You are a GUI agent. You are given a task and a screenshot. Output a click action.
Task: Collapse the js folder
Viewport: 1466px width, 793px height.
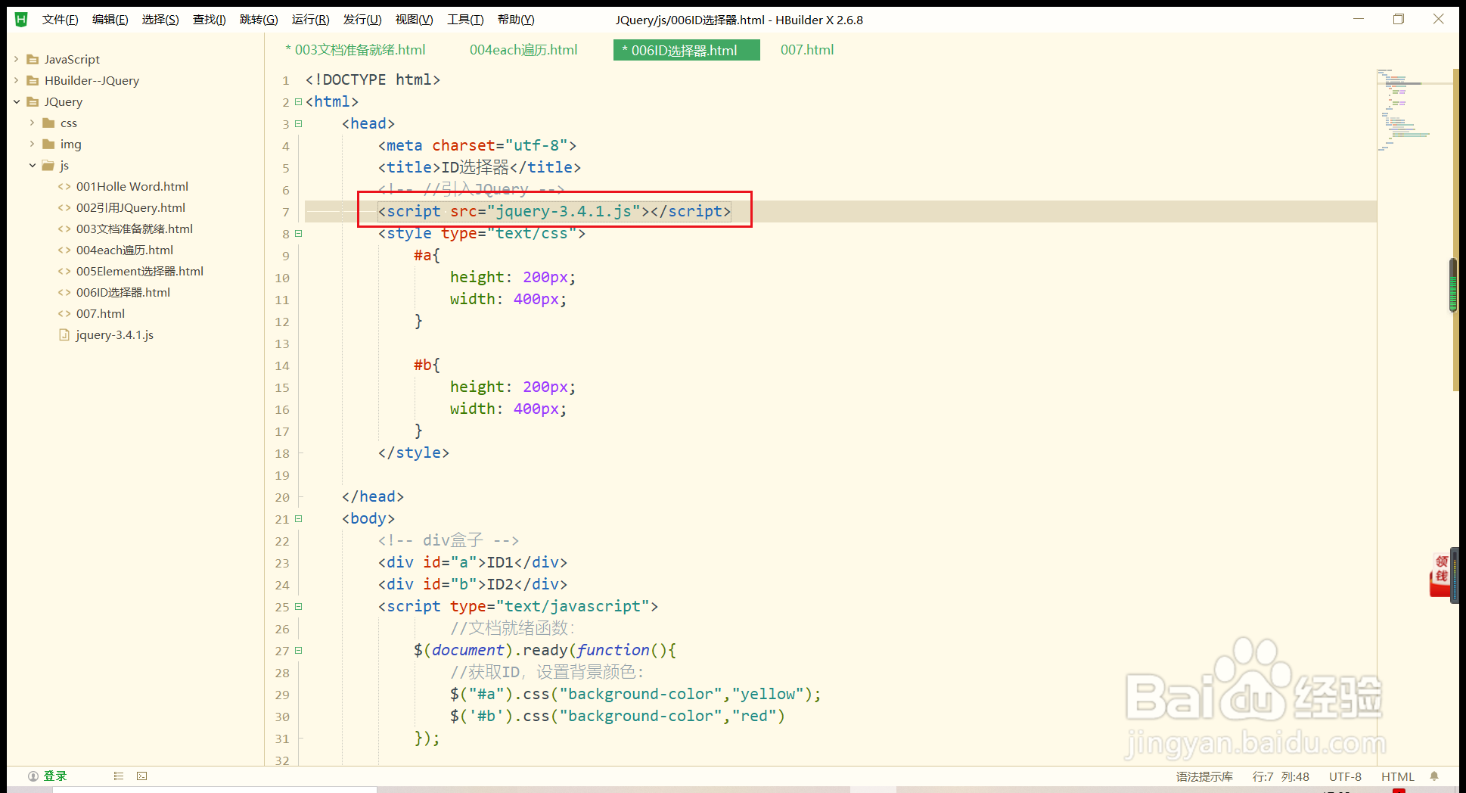coord(32,165)
